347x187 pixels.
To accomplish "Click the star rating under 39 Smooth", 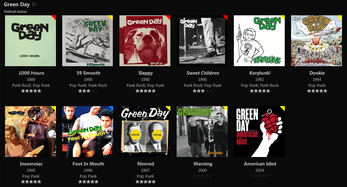I will [88, 91].
